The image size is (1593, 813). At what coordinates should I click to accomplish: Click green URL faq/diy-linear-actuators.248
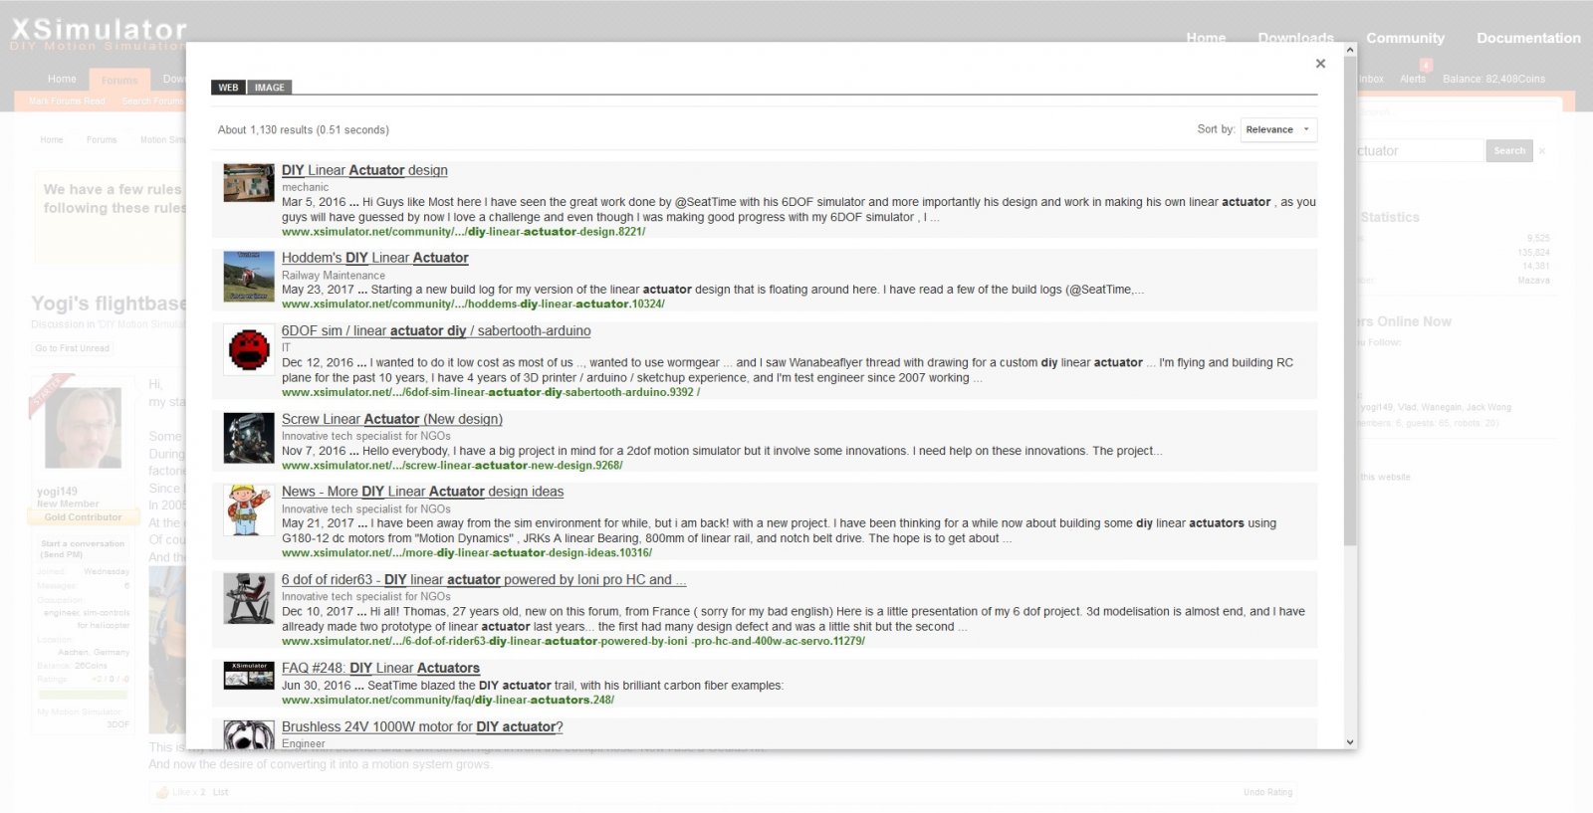[448, 701]
